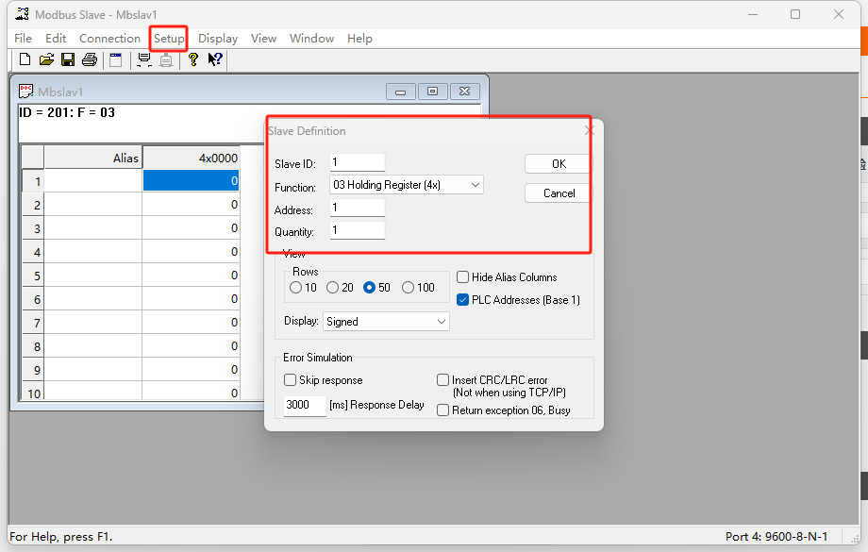Viewport: 868px width, 552px height.
Task: Click the yellow question mark About icon
Action: pos(193,59)
